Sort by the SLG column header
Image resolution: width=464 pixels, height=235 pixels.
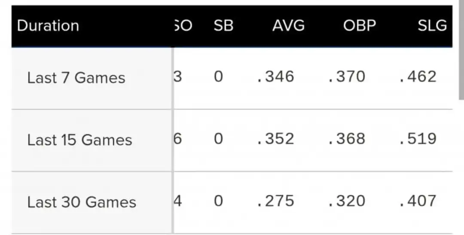tap(432, 26)
